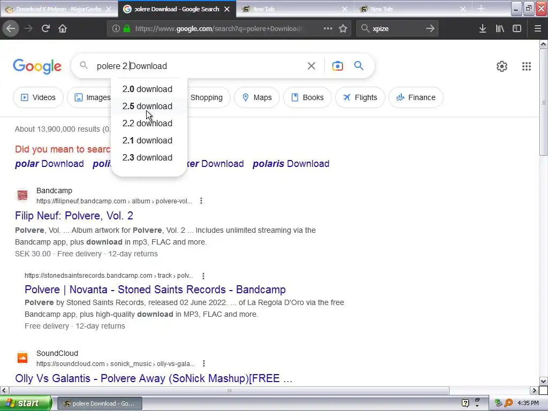Viewport: 548px width, 411px height.
Task: Select the 2.3 download suggestion
Action: pos(149,158)
